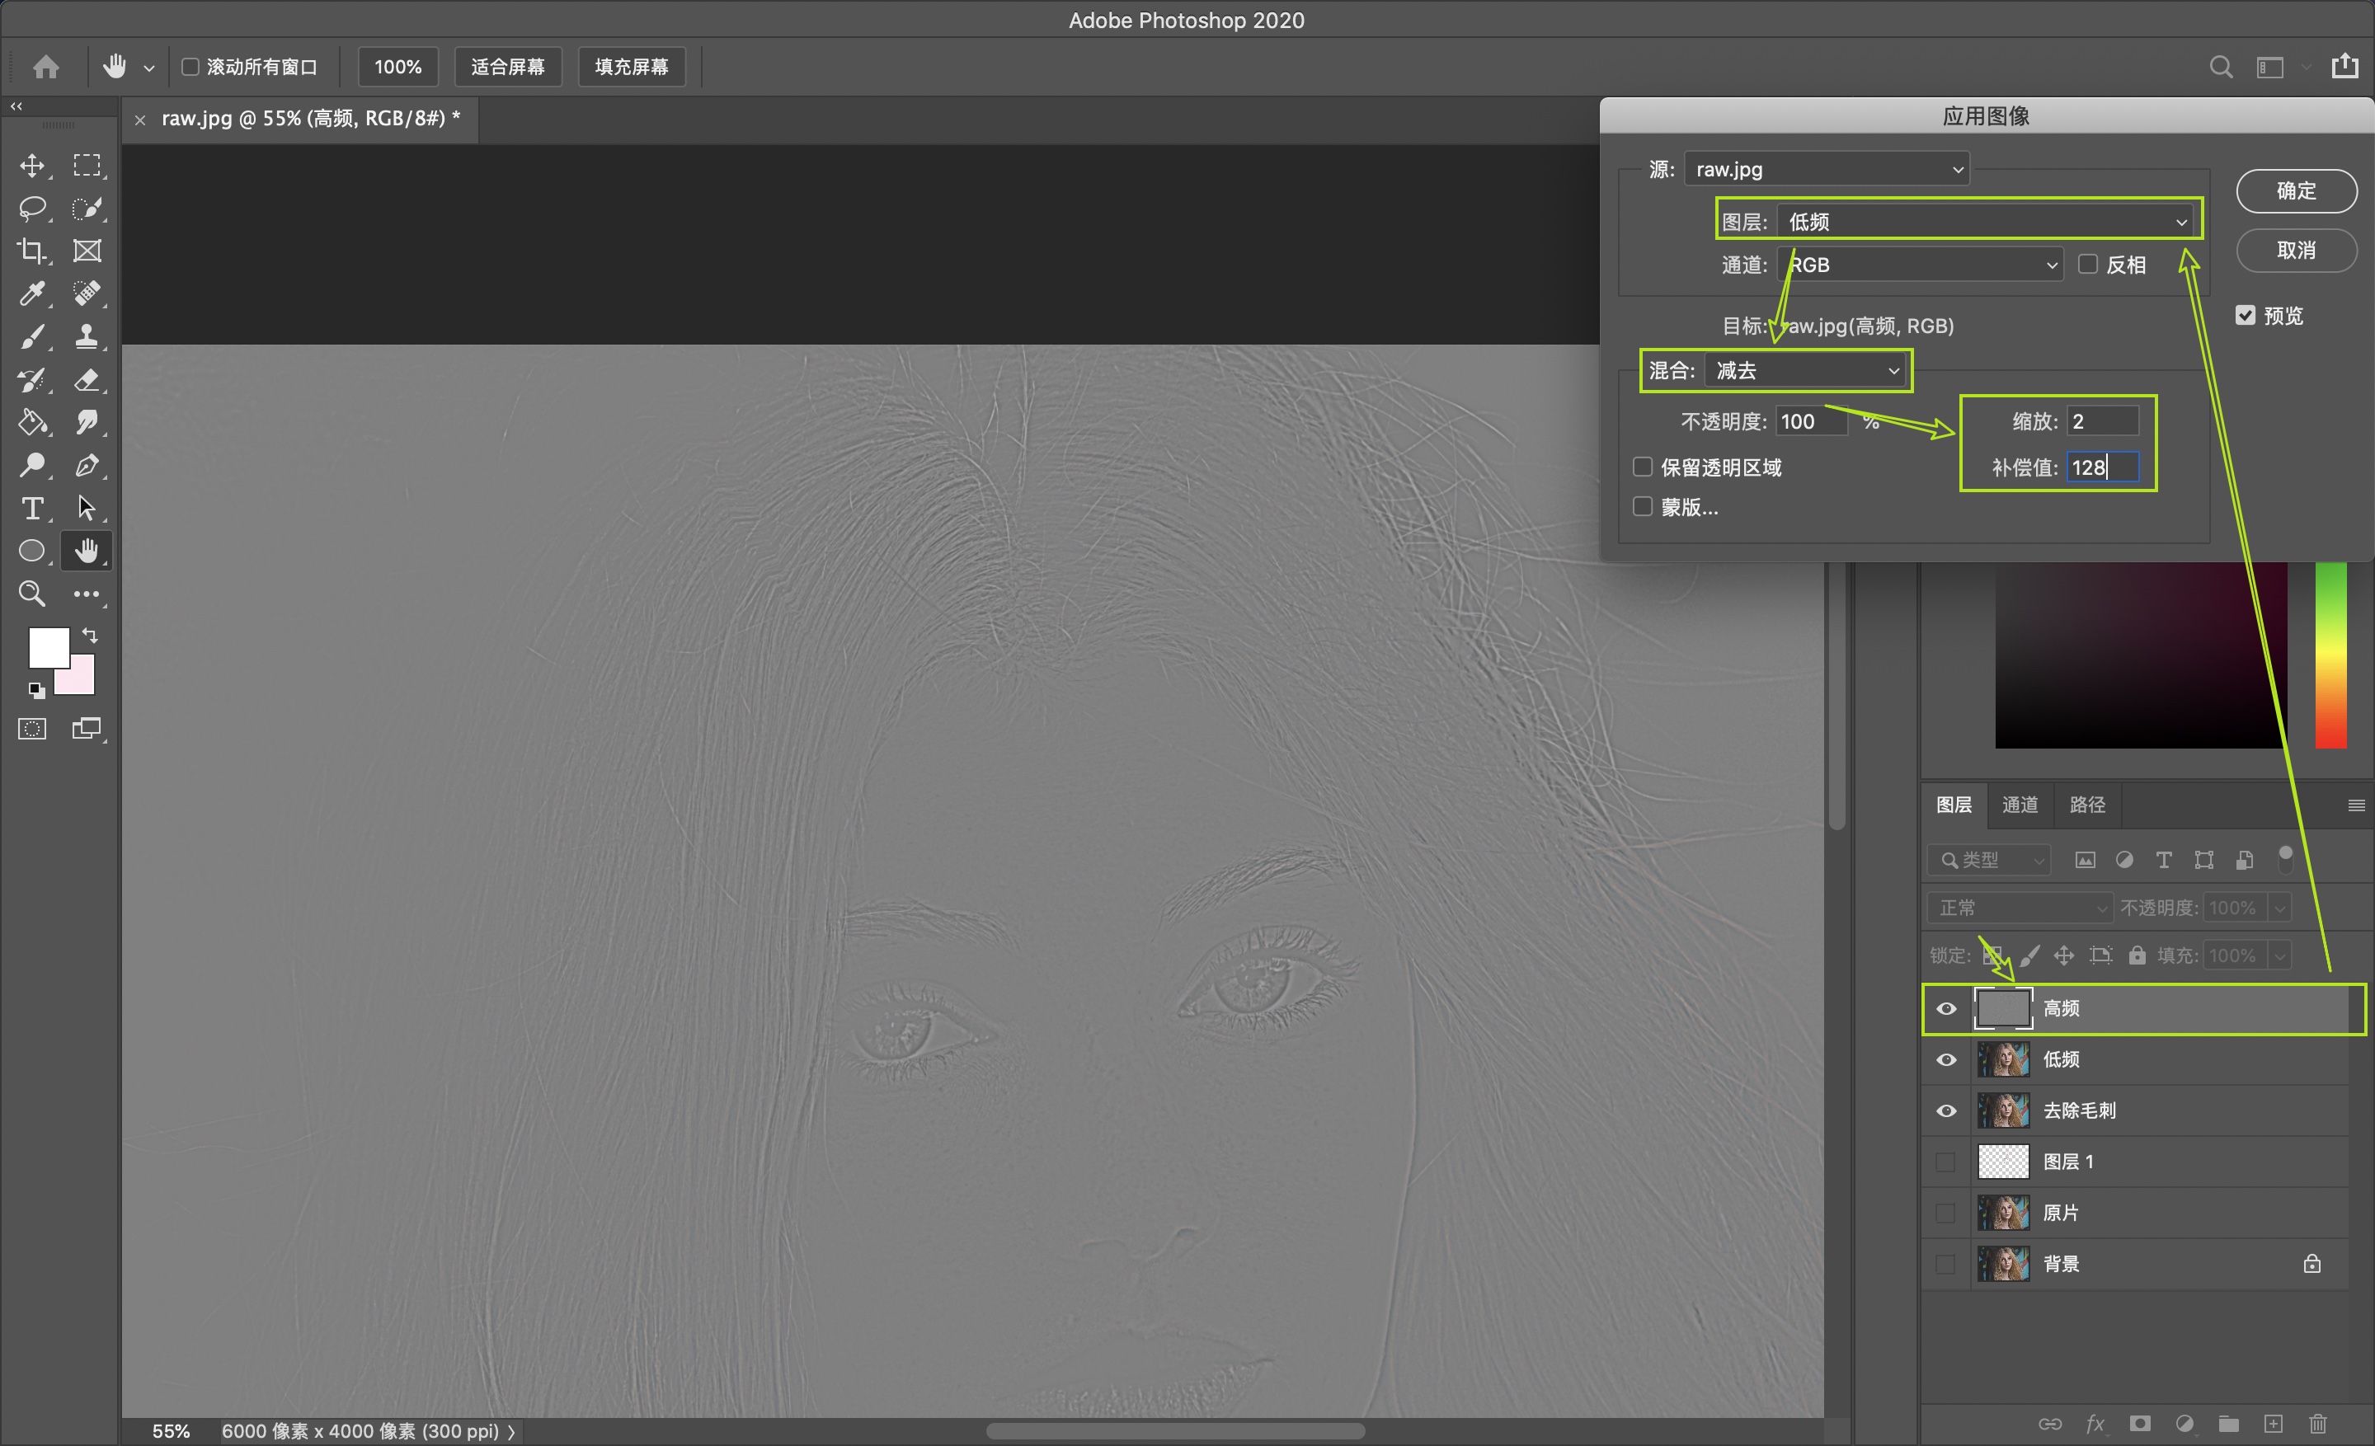Select the Move tool
This screenshot has height=1446, width=2375.
coord(32,166)
